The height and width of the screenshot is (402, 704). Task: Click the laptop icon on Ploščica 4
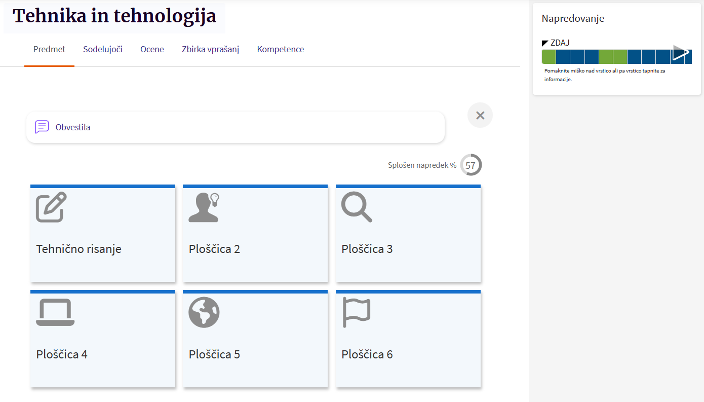[55, 312]
